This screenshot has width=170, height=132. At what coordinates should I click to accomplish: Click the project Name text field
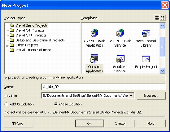[103, 87]
